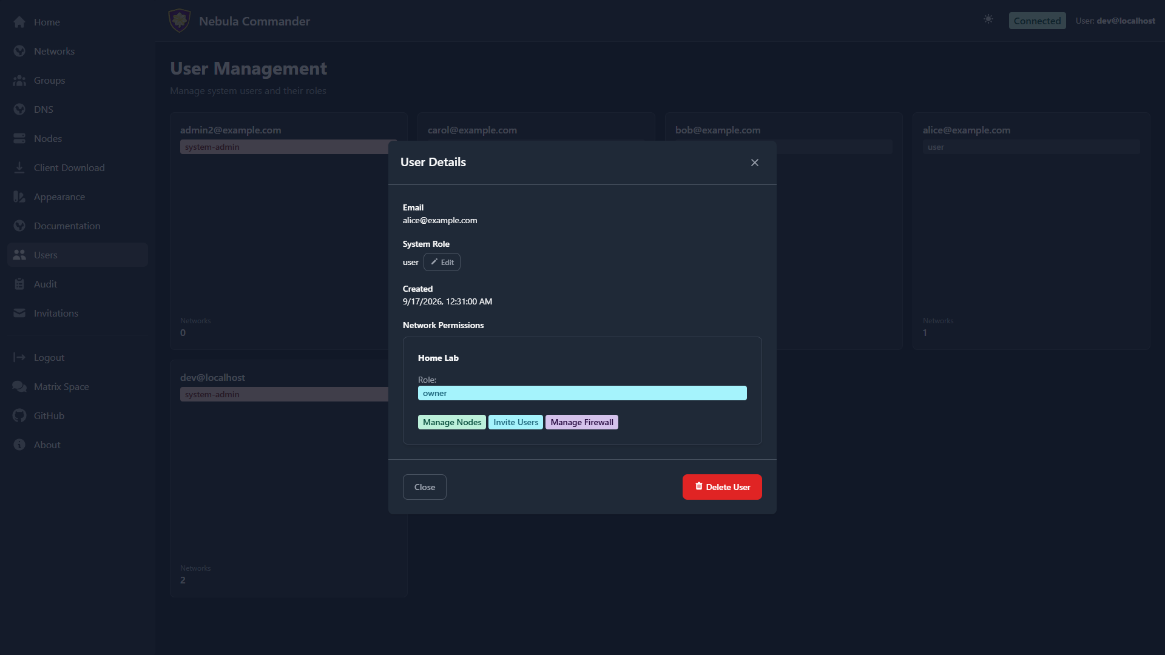
Task: Click the Network Permissions heading
Action: click(443, 325)
